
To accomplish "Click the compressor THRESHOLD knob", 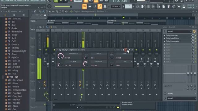I will pyautogui.click(x=61, y=56).
